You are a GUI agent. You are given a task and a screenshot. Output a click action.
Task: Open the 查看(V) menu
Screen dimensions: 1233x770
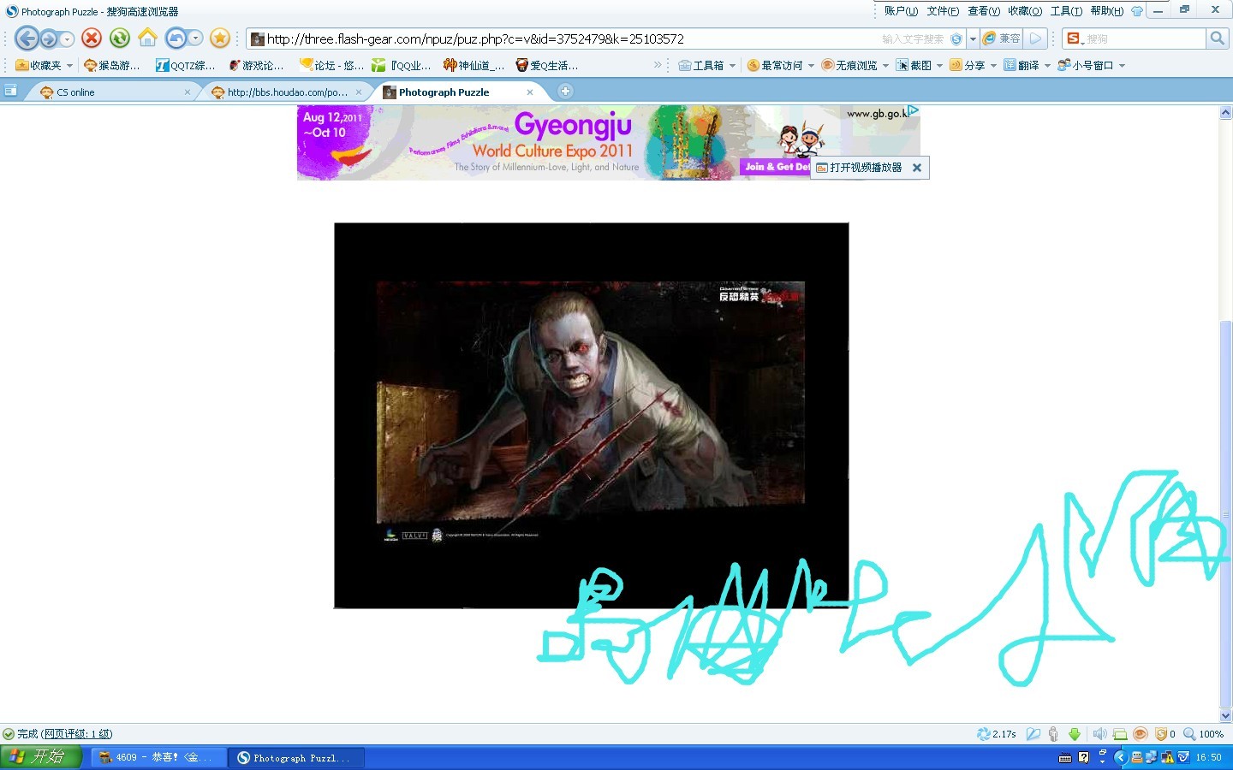tap(984, 11)
